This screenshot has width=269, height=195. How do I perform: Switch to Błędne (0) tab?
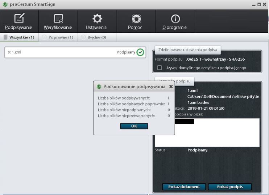pyautogui.click(x=94, y=37)
